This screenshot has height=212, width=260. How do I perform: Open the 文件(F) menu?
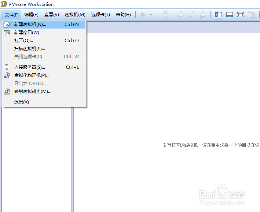point(11,15)
